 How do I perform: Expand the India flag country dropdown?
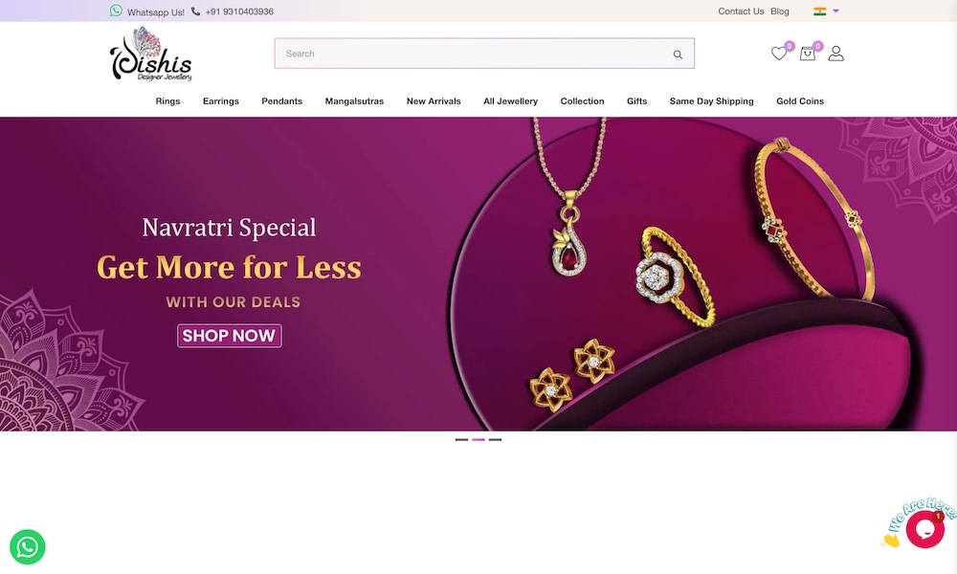point(827,11)
